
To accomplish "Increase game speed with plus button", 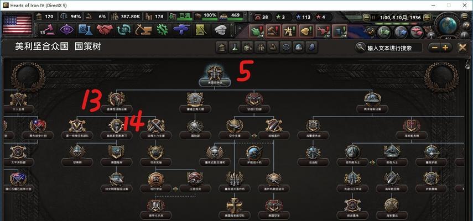I will click(x=427, y=17).
